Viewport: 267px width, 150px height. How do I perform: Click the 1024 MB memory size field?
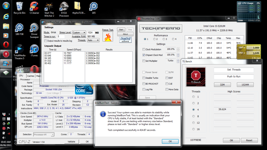click(x=91, y=33)
